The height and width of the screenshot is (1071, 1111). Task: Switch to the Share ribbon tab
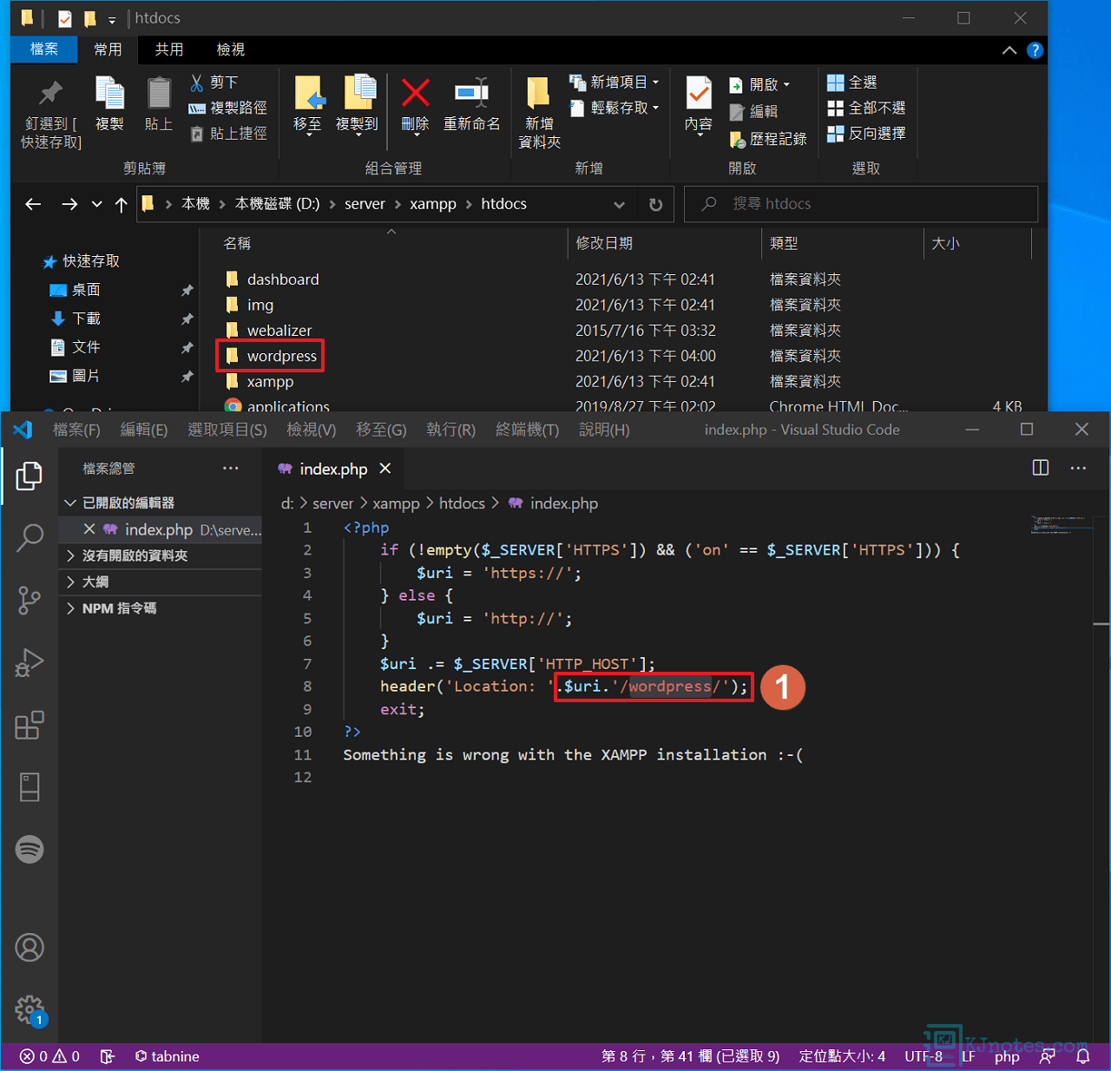[169, 49]
